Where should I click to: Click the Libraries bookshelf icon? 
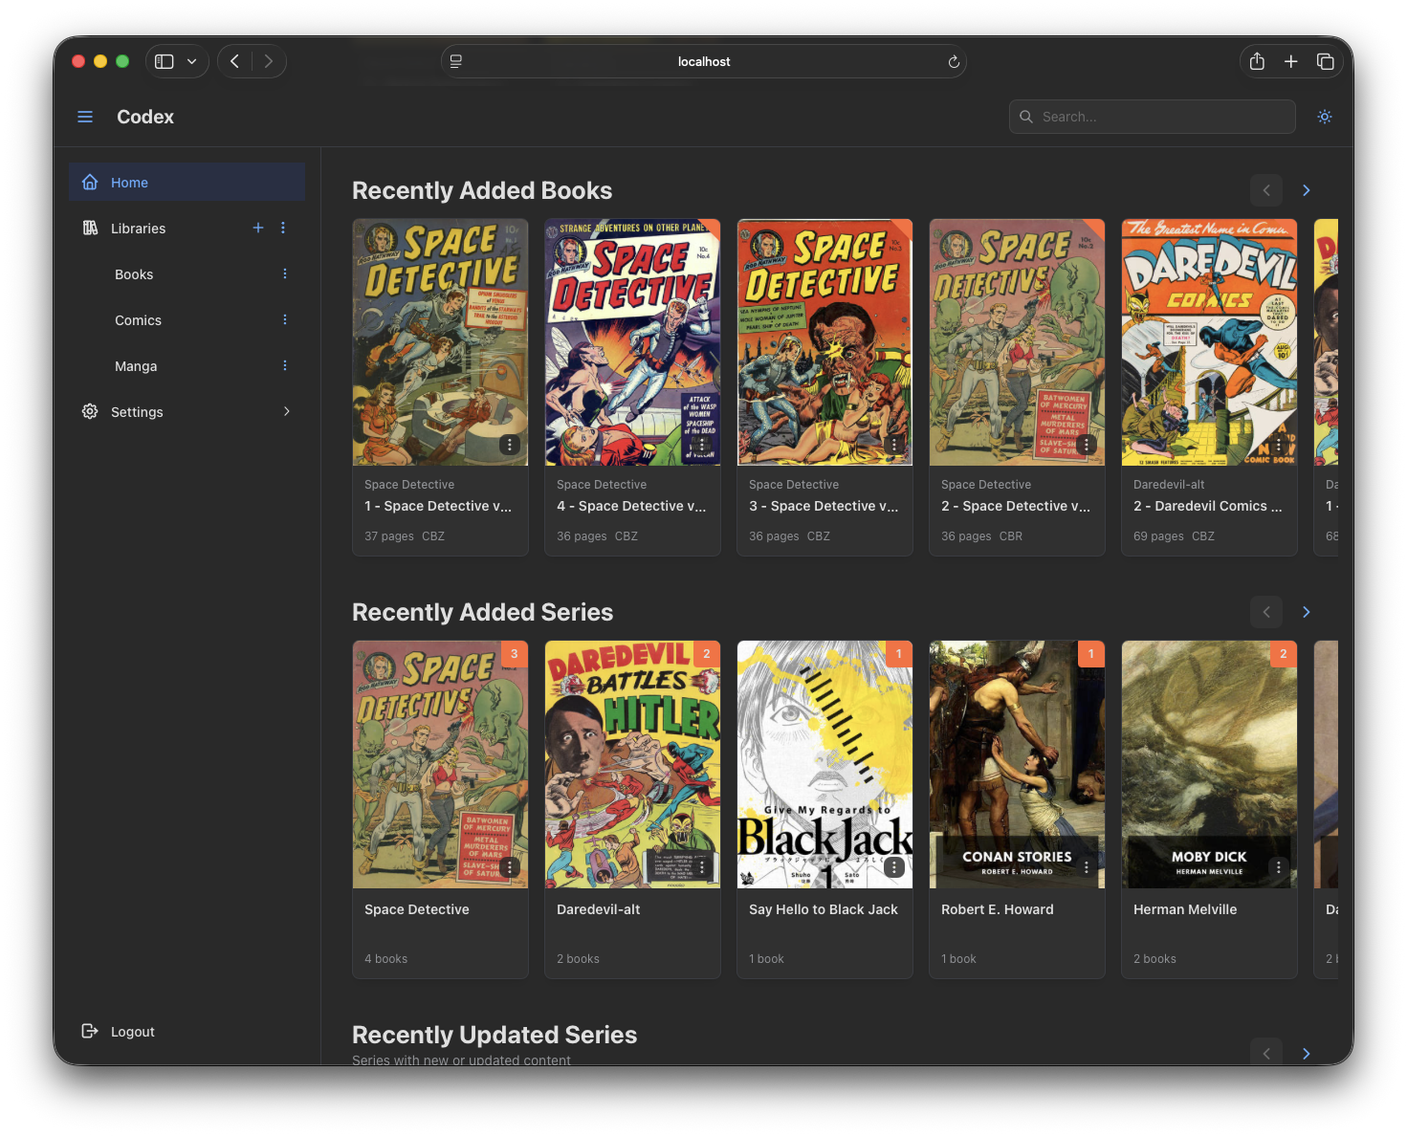[90, 228]
